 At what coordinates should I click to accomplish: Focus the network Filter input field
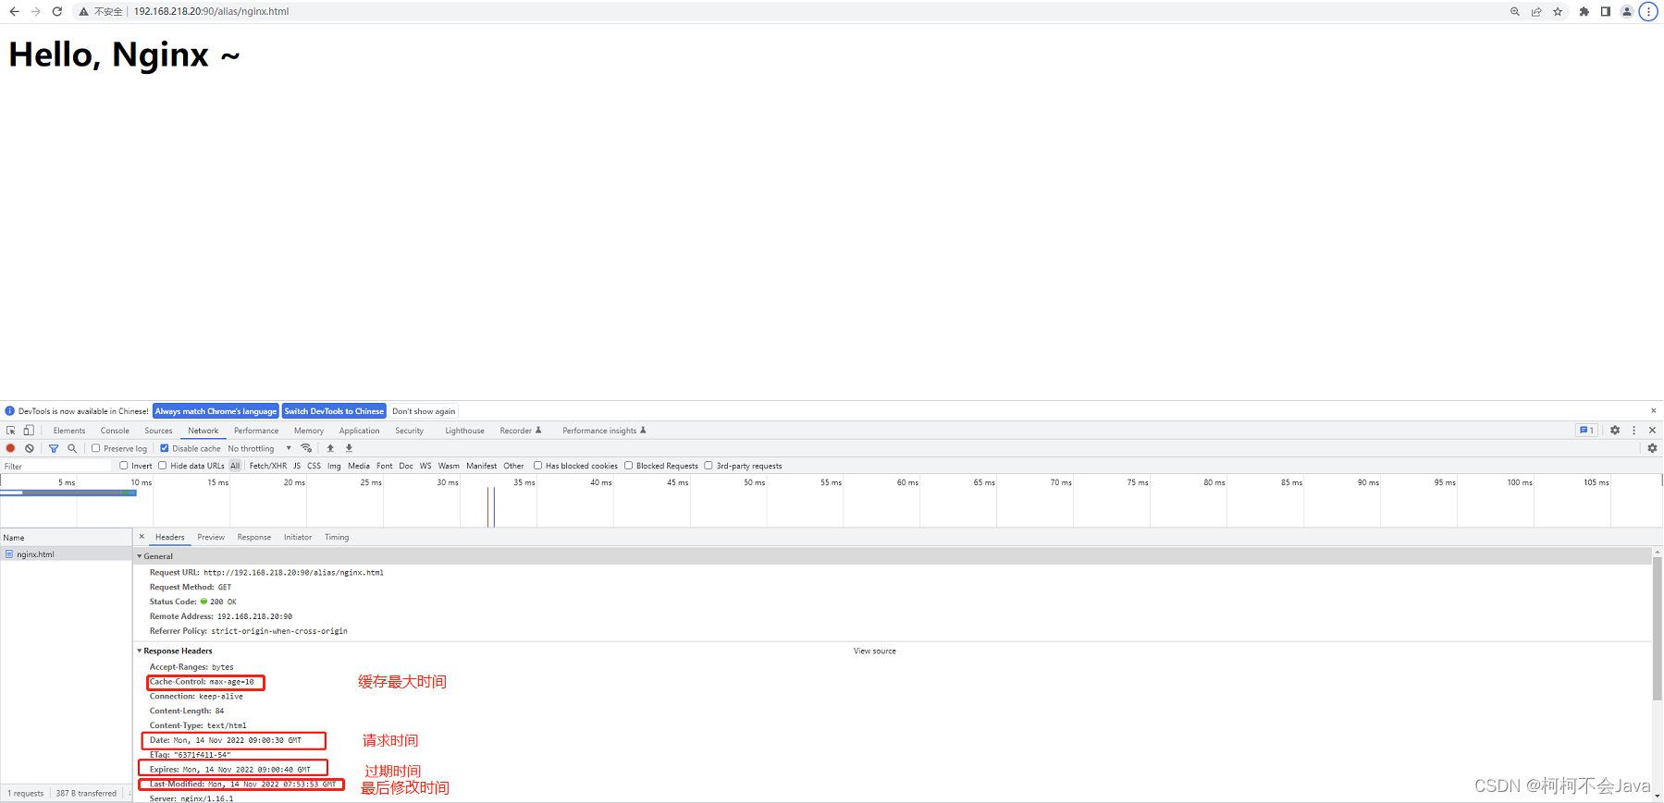pos(56,466)
